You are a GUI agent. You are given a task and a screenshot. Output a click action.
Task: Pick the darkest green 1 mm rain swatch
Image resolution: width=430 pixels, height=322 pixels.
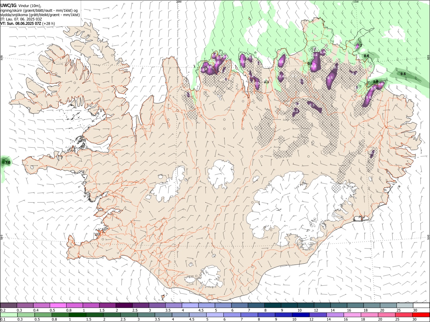click(77, 315)
